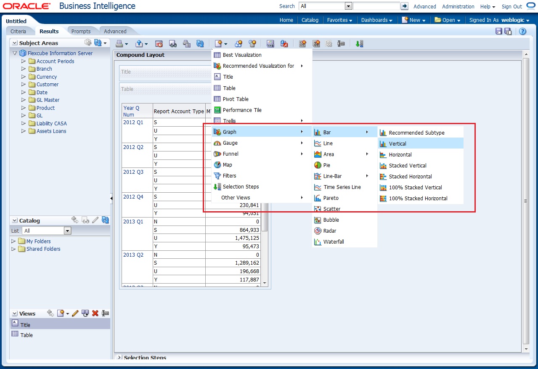Click the Sign Out link
The width and height of the screenshot is (538, 369).
(512, 6)
